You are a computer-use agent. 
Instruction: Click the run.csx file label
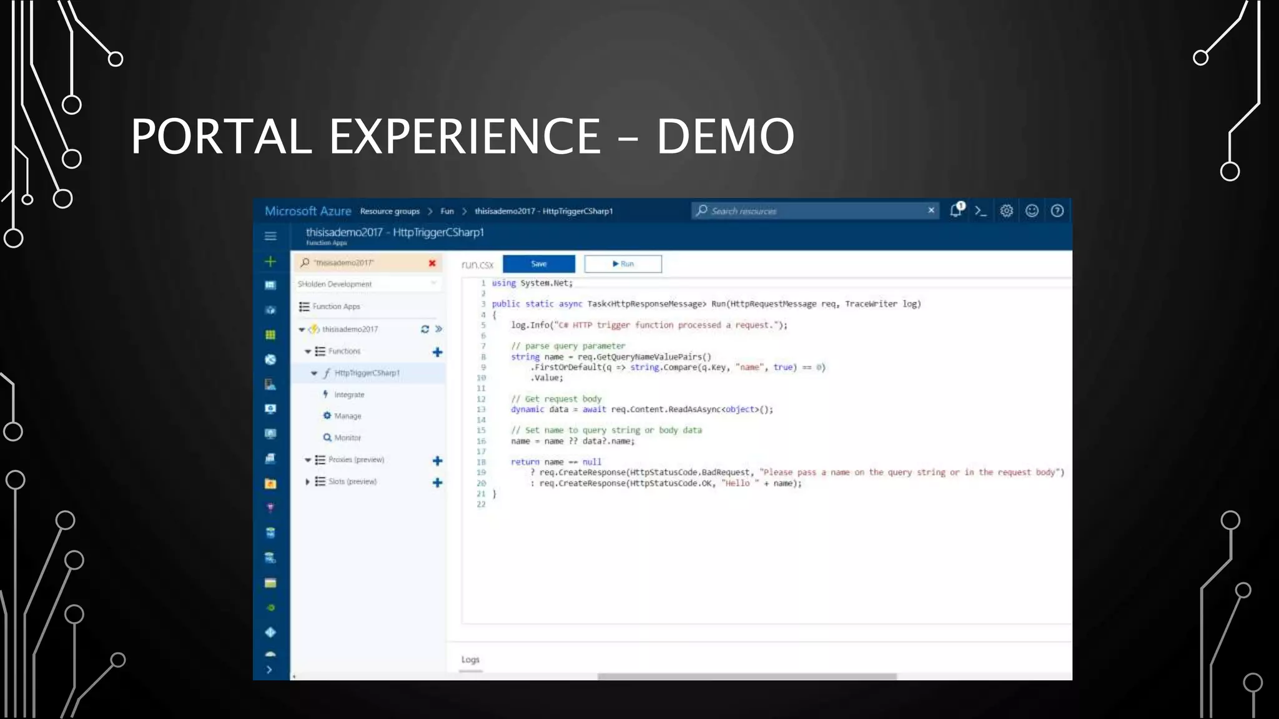[478, 265]
